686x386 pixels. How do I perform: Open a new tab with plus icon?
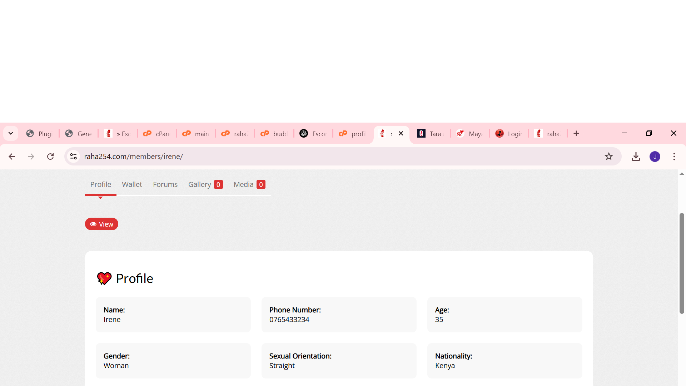pyautogui.click(x=576, y=133)
